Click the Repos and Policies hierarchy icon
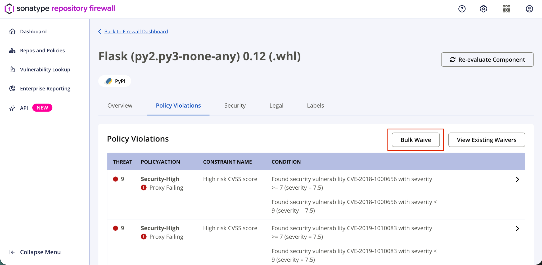This screenshot has width=542, height=265. 12,51
